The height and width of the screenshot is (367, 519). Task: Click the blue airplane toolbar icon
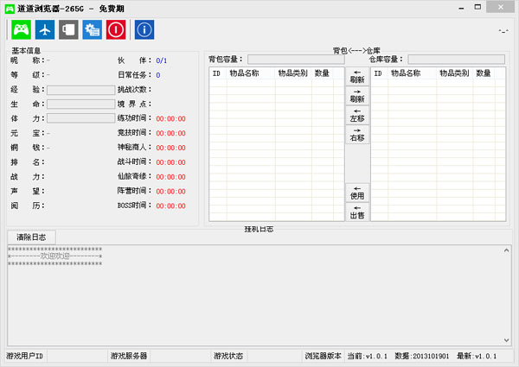coord(44,29)
